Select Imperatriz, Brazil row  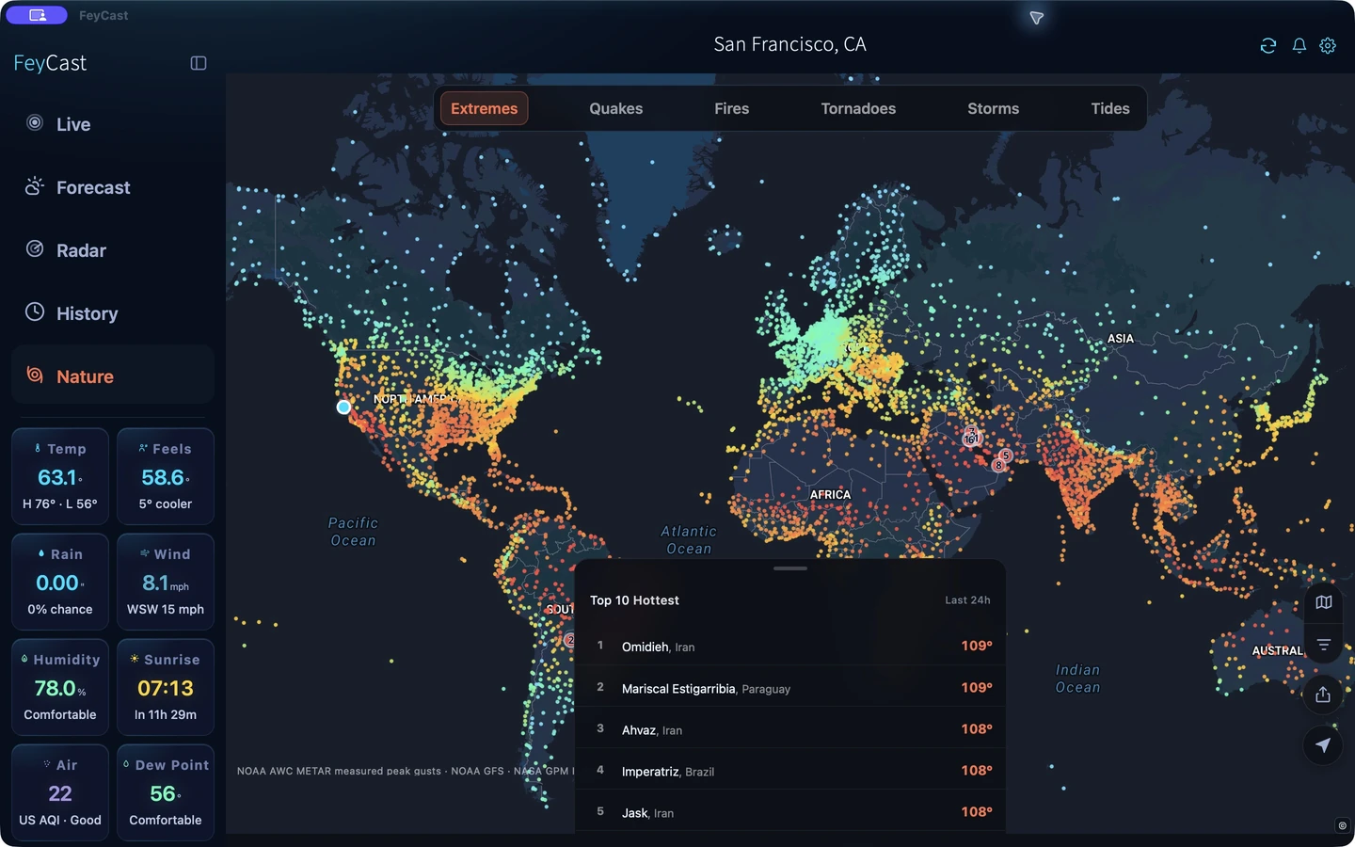tap(790, 770)
